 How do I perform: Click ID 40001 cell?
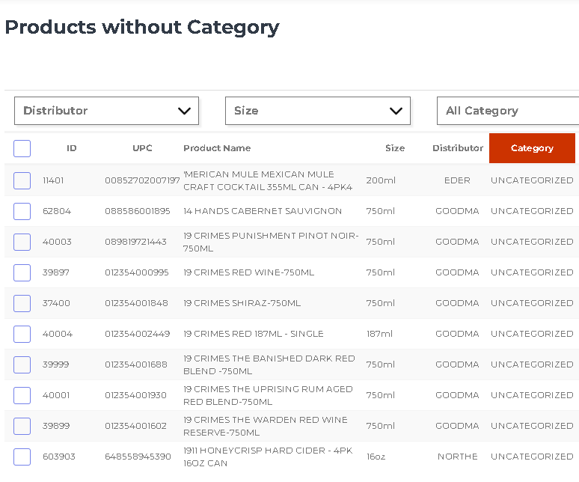pos(56,395)
